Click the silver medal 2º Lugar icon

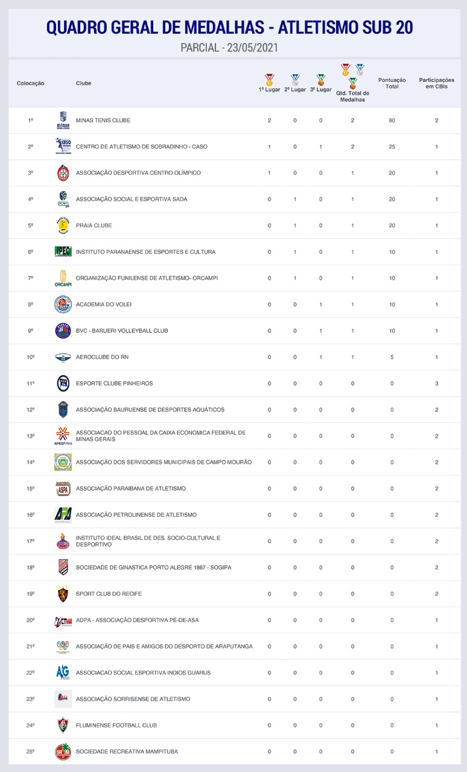[x=295, y=79]
